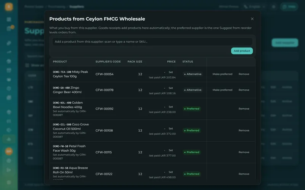This screenshot has height=190, width=305.
Task: Click pack size 12 for Coco Grove Oil
Action: coord(140,130)
